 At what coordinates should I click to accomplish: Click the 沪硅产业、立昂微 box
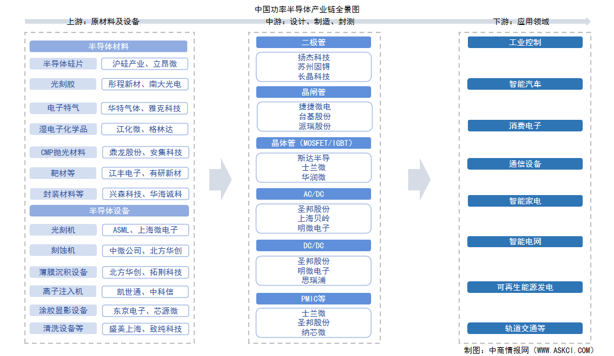point(144,64)
